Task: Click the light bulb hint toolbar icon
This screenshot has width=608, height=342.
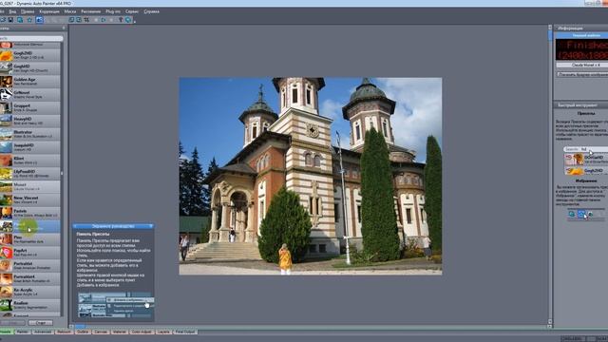Action: point(121,20)
